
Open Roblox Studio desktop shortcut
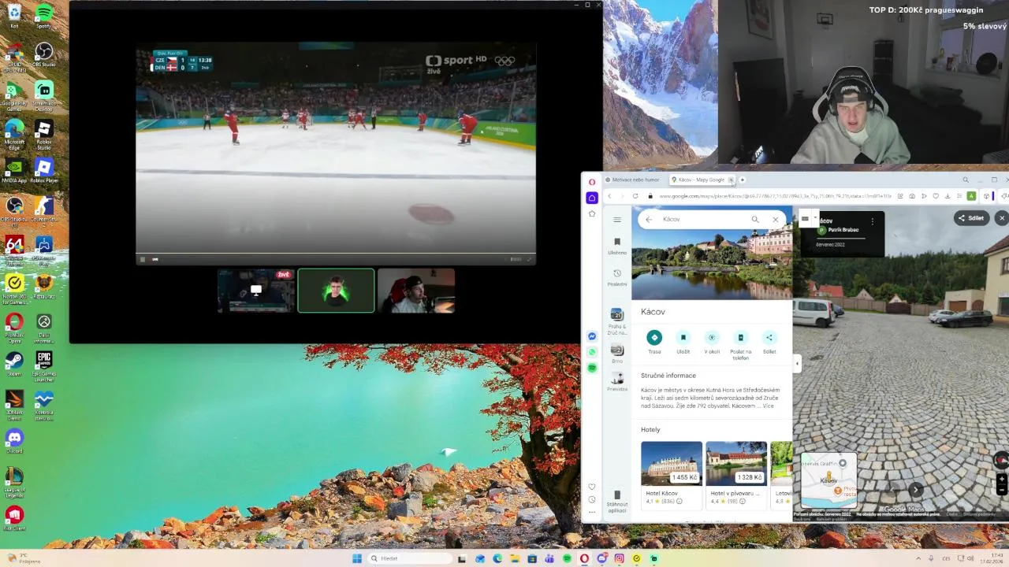44,134
